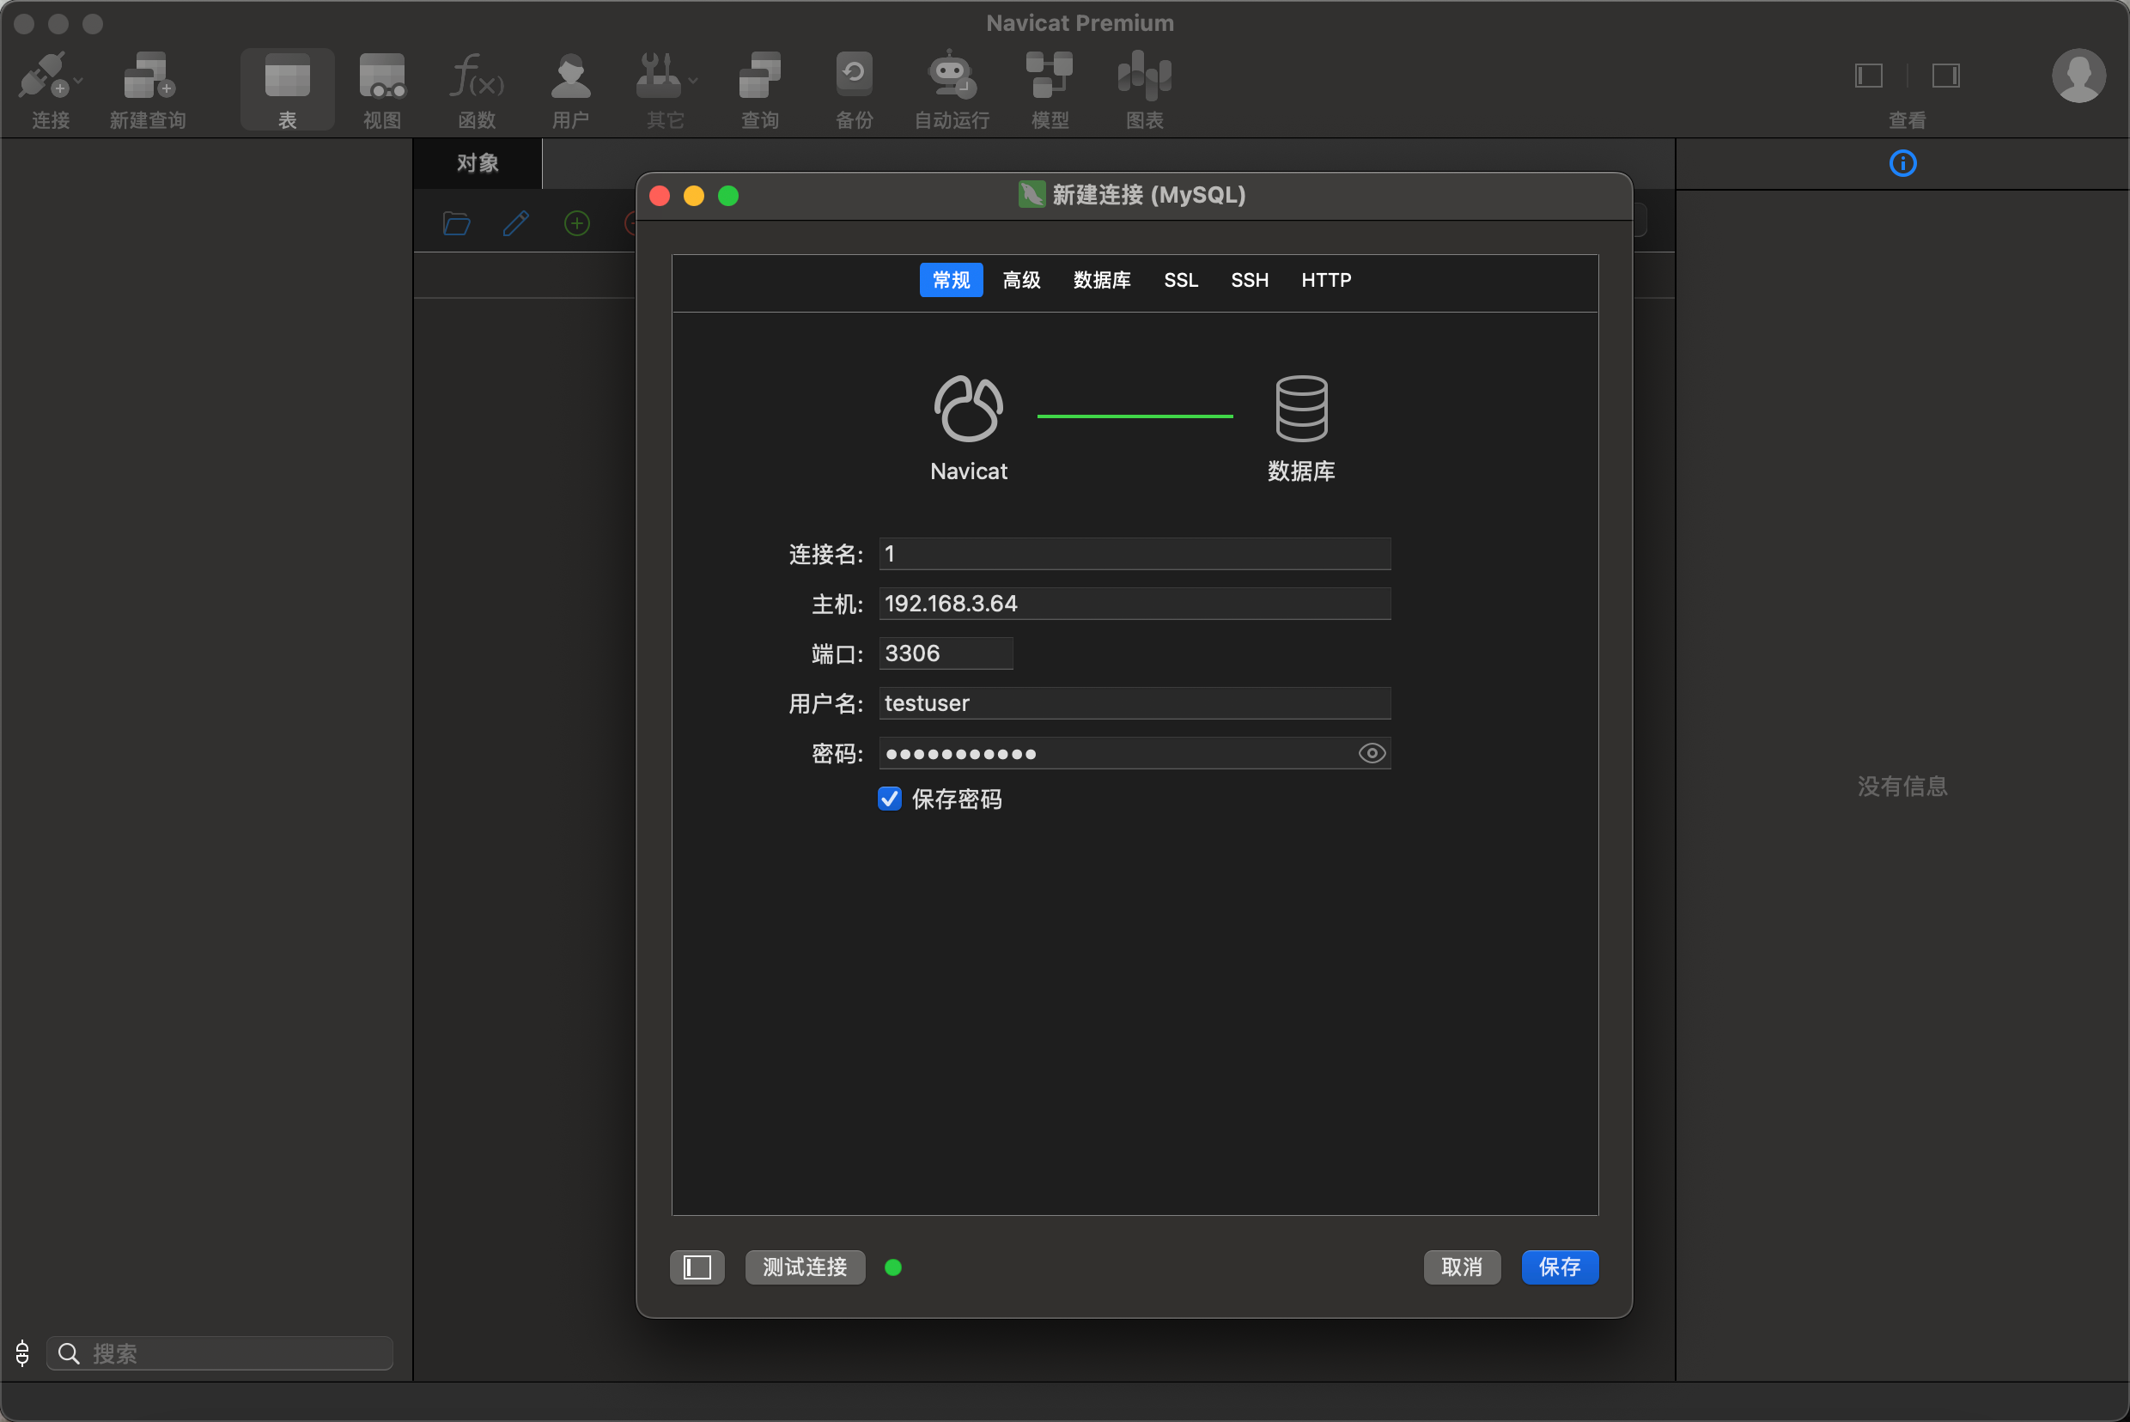Viewport: 2130px width, 1422px height.
Task: Close the 新建连接 dialog with red button
Action: (x=660, y=196)
